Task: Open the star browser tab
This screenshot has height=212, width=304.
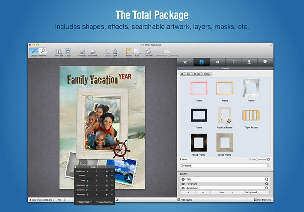Action: [x=185, y=62]
